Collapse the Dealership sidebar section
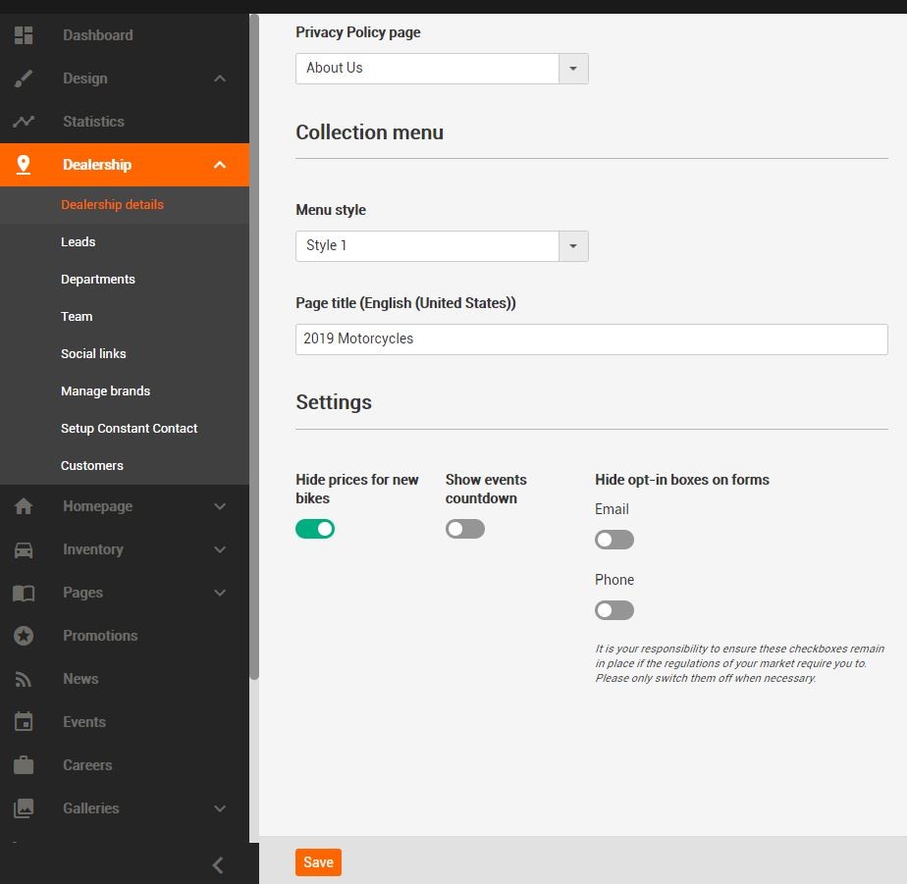Screen dimensions: 907x884 [219, 165]
